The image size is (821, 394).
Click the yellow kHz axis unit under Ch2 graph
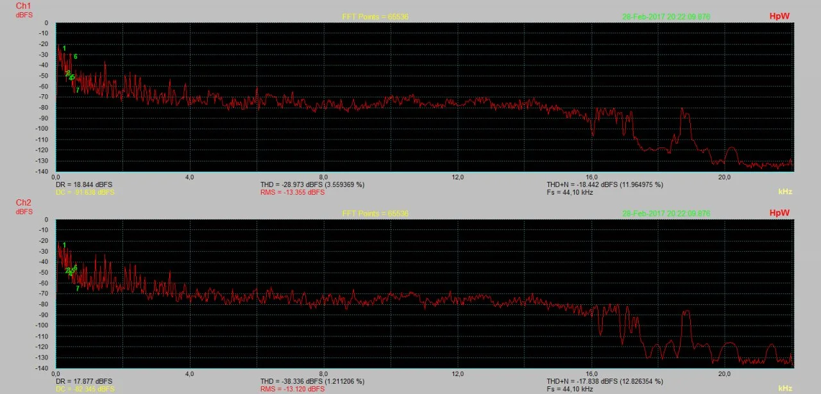(x=786, y=388)
